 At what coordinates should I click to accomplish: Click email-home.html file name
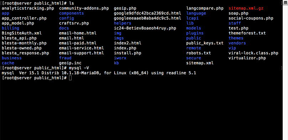[78, 33]
